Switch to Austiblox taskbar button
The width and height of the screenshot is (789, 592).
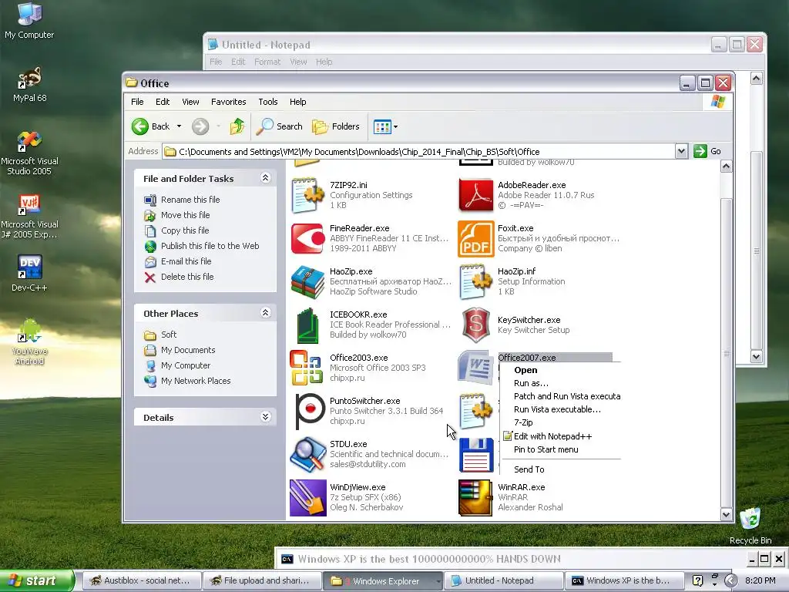click(142, 581)
